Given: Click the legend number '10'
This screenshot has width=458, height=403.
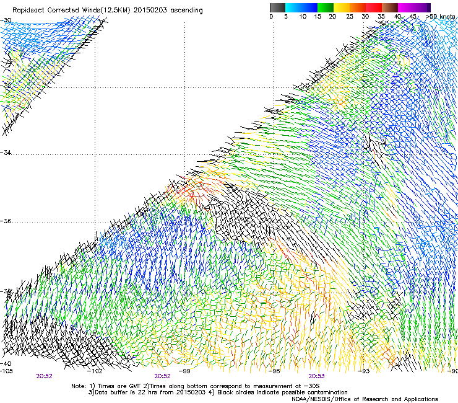Looking at the screenshot, I should coord(303,17).
